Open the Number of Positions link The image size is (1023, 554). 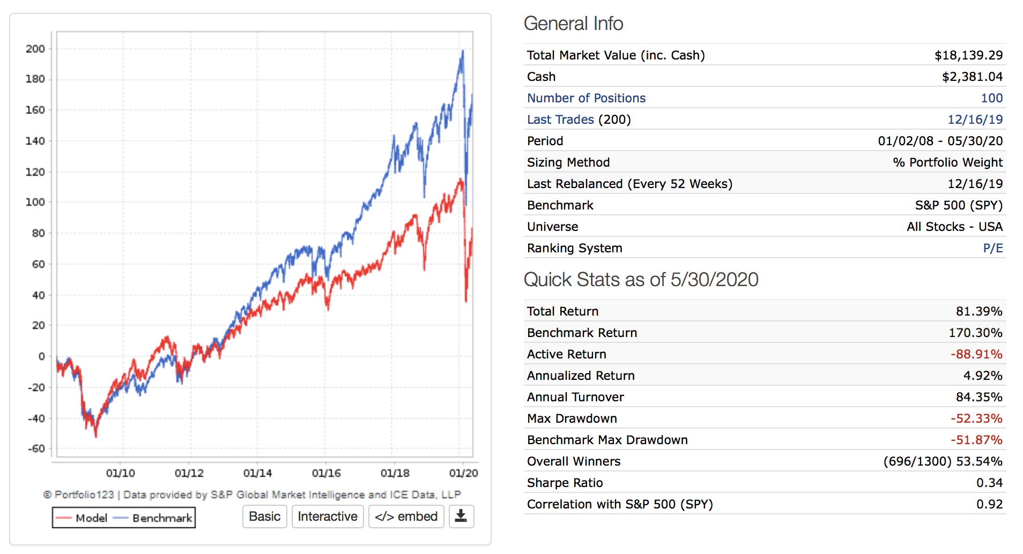click(x=586, y=98)
